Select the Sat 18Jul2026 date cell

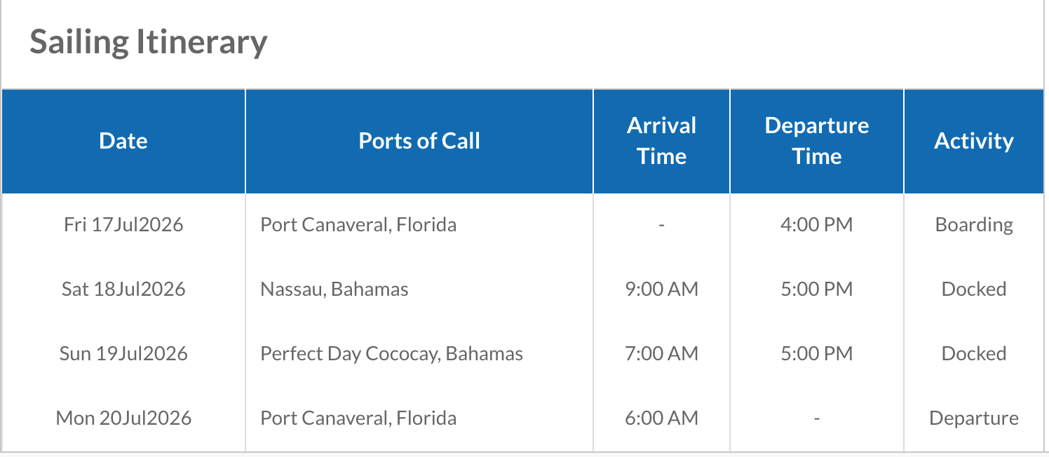click(x=123, y=289)
